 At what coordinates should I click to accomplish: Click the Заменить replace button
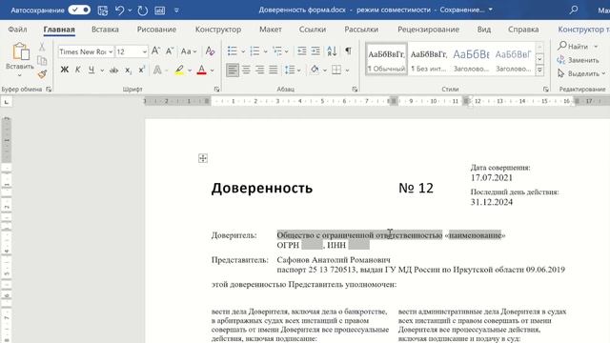coord(578,60)
